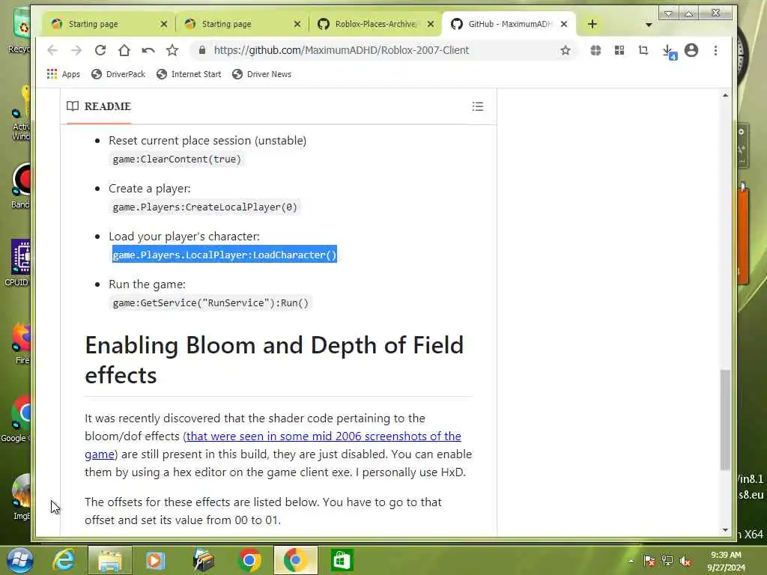Click the Enabling Bloom and Depth heading
767x575 pixels.
point(274,360)
